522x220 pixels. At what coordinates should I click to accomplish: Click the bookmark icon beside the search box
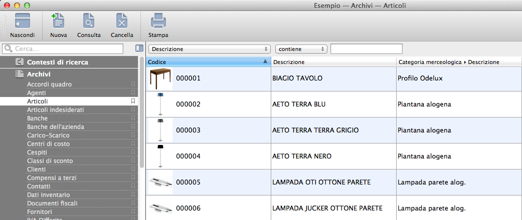[x=139, y=49]
